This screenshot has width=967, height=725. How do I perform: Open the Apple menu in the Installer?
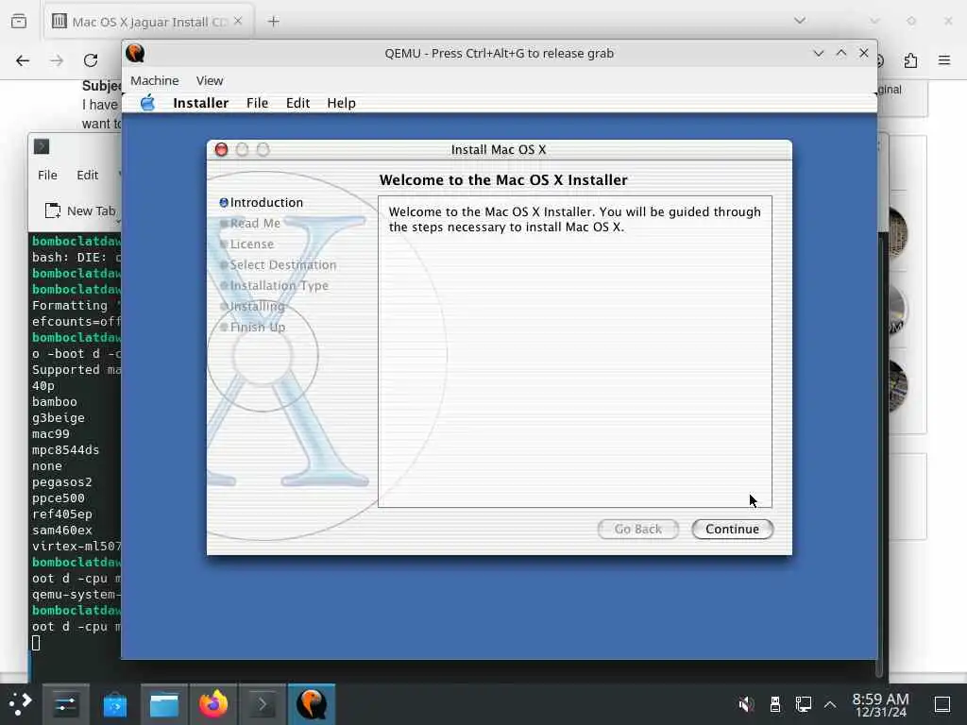[x=147, y=103]
